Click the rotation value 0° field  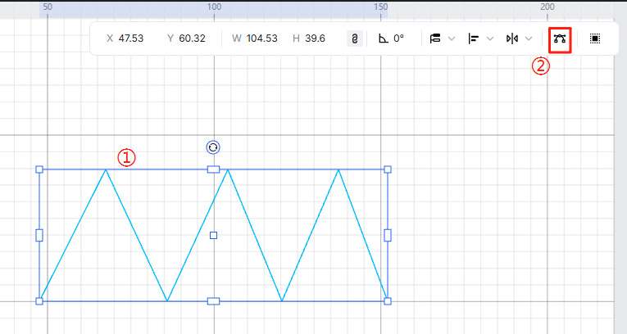click(398, 38)
